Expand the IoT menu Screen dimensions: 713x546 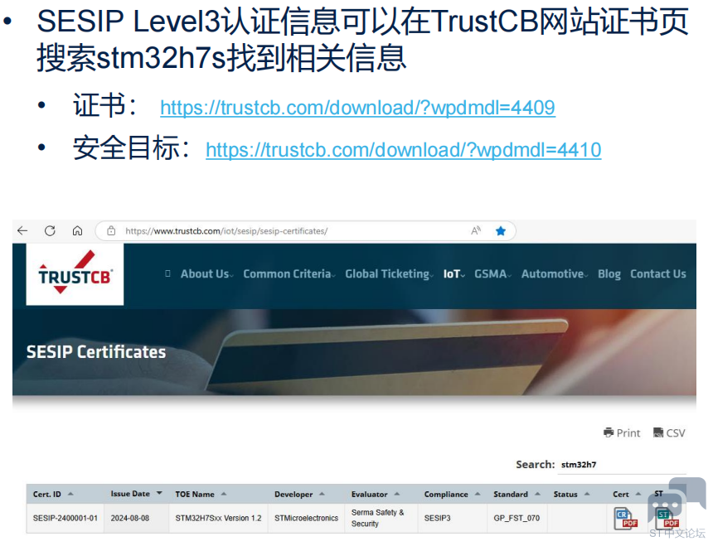454,274
